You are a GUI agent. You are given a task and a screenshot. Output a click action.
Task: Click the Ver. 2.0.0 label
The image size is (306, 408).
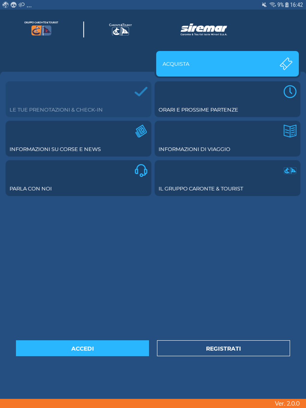pyautogui.click(x=287, y=403)
